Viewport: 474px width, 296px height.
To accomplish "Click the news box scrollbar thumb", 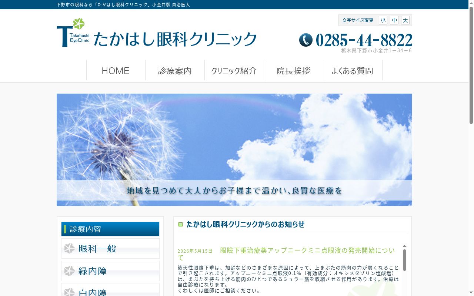I will [x=404, y=260].
